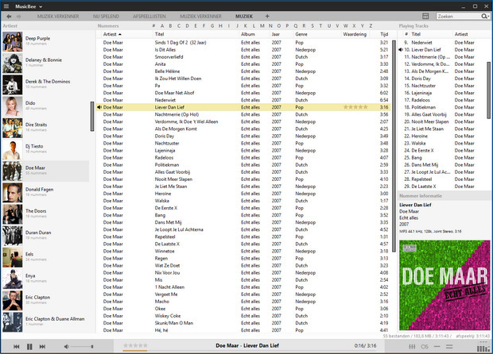Click the Donald Fagen artist picture
The height and width of the screenshot is (354, 493).
click(13, 193)
